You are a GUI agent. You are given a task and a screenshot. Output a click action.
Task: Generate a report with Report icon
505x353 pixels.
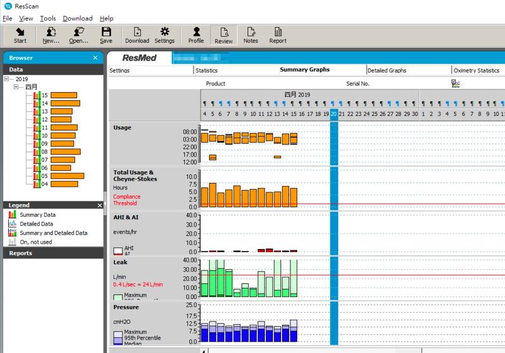(278, 35)
